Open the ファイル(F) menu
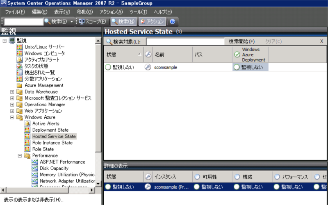328x205 pixels. [15, 12]
